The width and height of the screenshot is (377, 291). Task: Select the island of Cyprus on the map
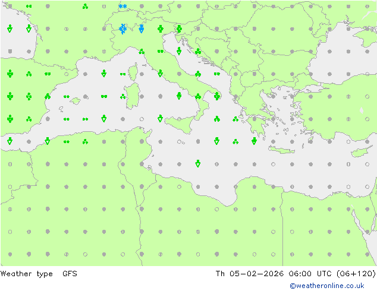[363, 151]
